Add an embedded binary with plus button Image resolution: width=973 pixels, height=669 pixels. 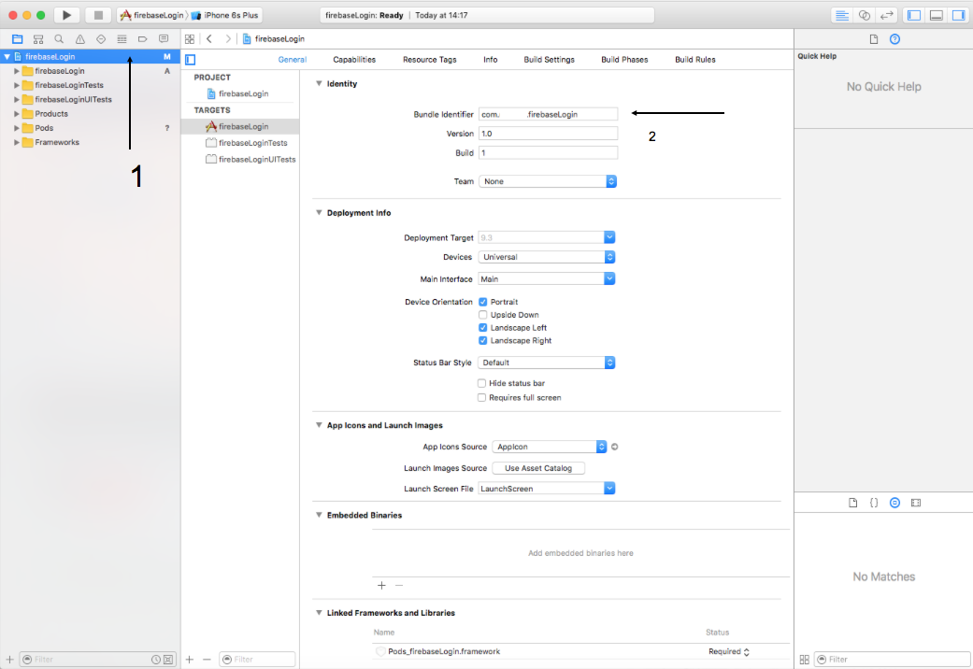[x=381, y=585]
